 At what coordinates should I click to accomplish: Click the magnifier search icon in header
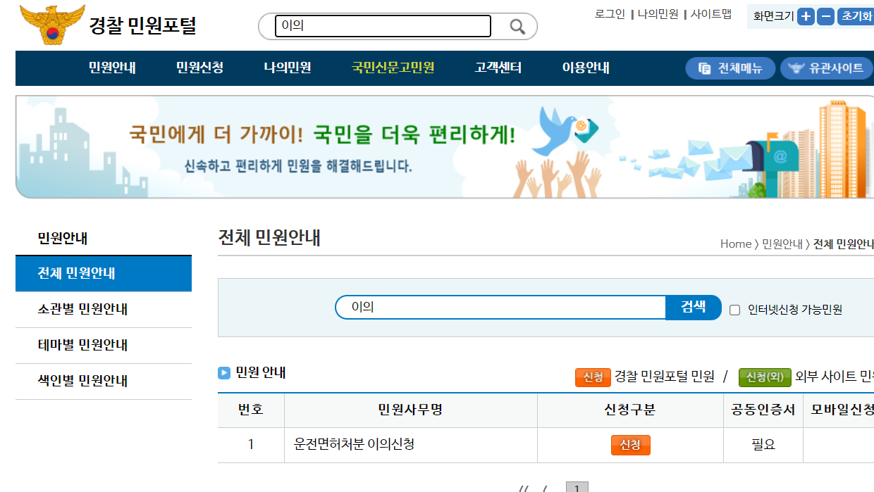pyautogui.click(x=517, y=27)
